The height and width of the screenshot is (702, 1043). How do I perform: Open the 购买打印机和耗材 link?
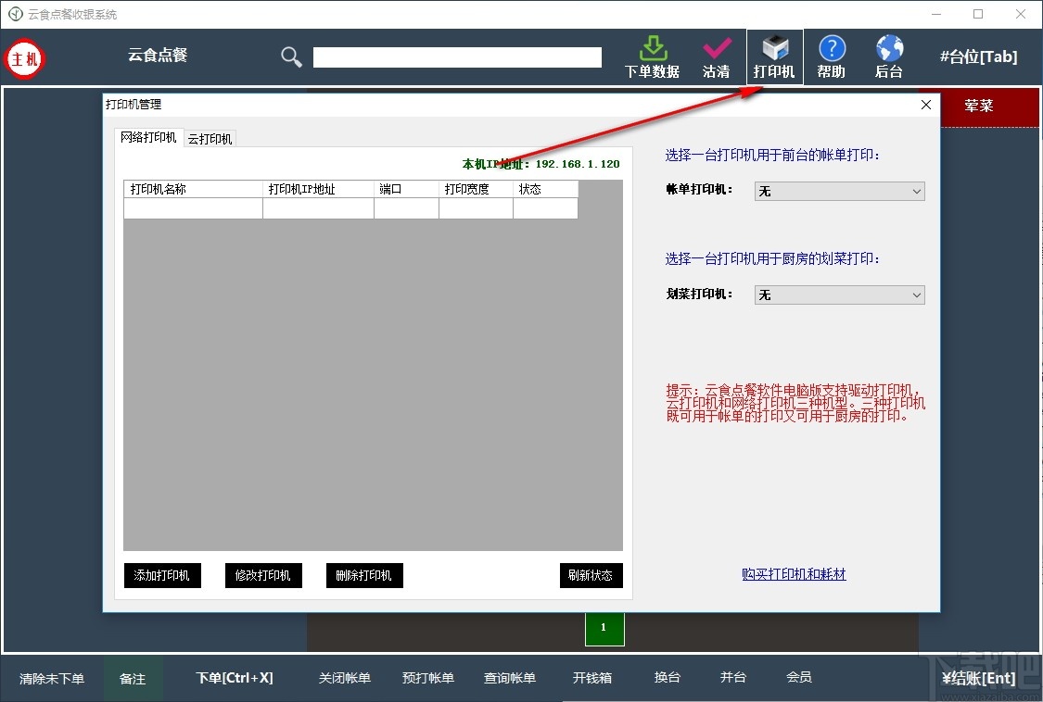(x=794, y=573)
